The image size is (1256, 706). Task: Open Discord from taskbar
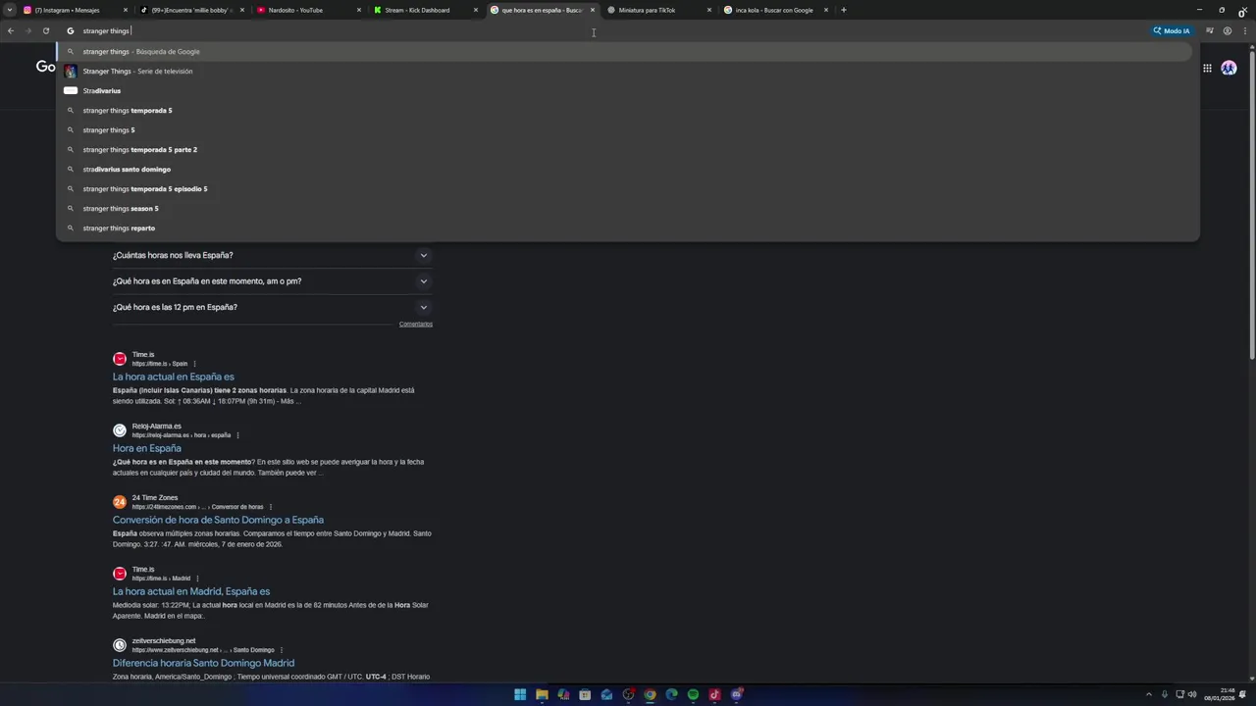tap(736, 695)
